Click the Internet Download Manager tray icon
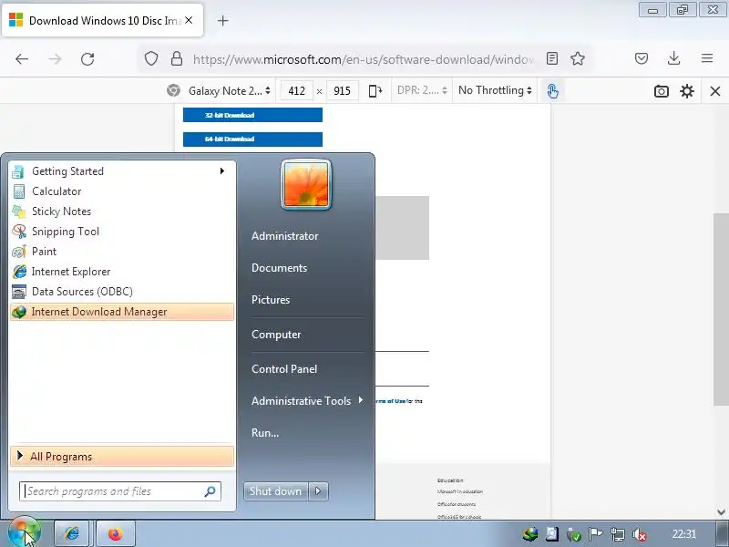Screen dimensions: 729x547 click(x=530, y=534)
